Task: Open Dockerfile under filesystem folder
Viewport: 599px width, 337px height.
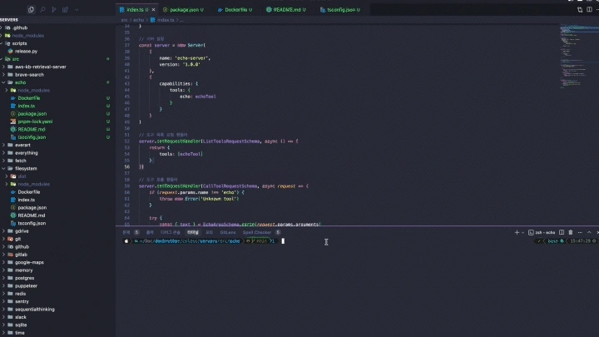Action: click(x=28, y=192)
